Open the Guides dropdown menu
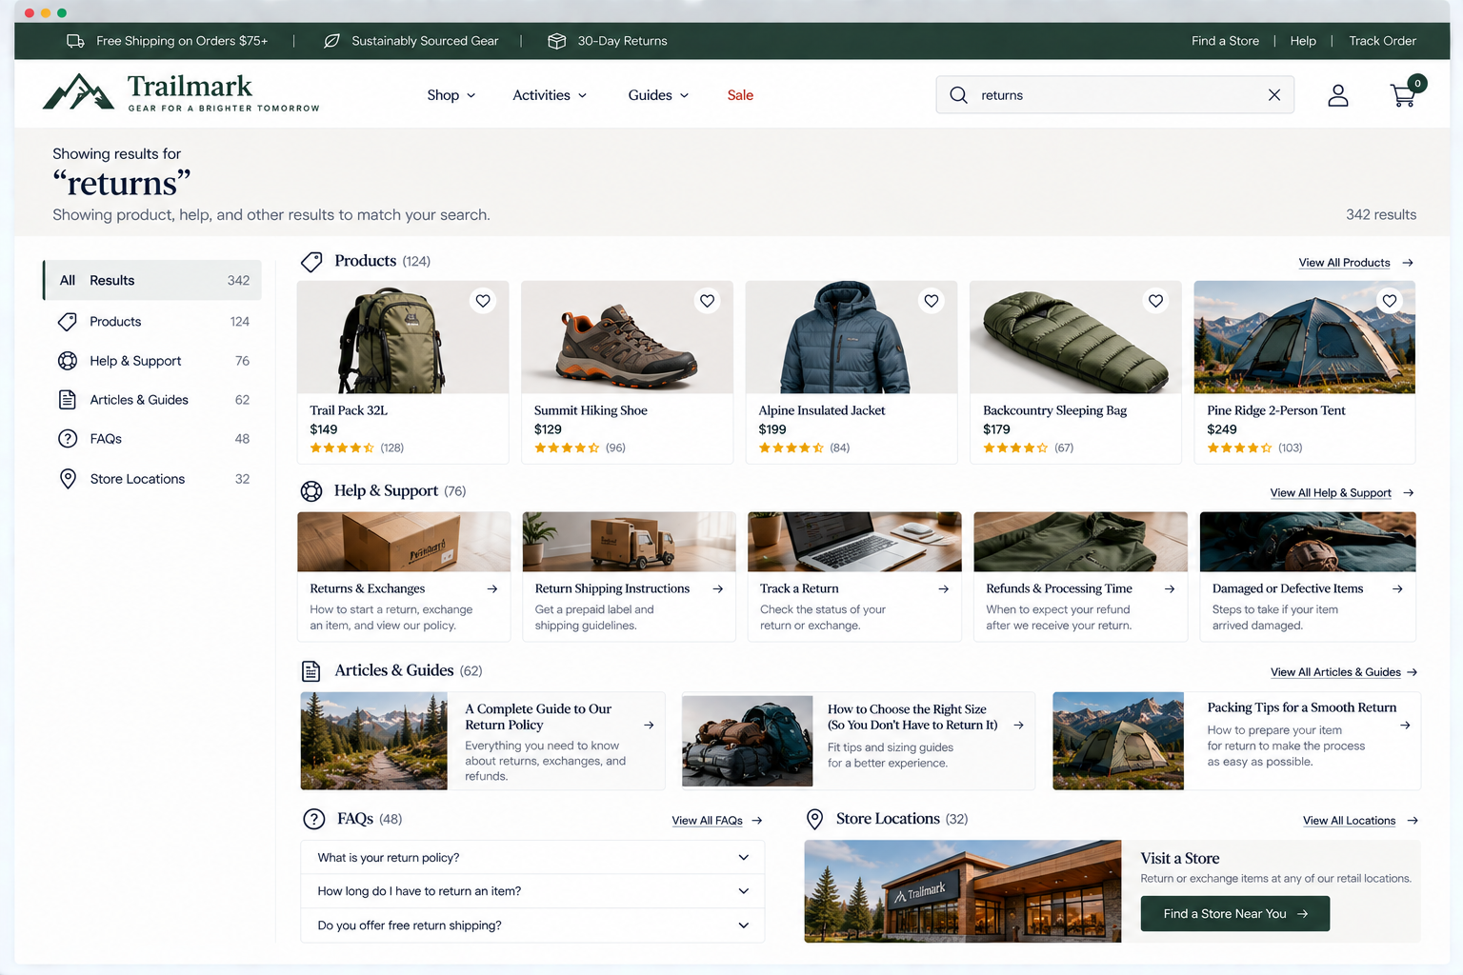Viewport: 1463px width, 975px height. coord(658,95)
